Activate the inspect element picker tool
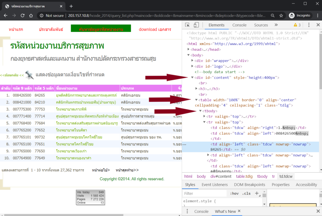The height and width of the screenshot is (216, 322). click(x=187, y=25)
